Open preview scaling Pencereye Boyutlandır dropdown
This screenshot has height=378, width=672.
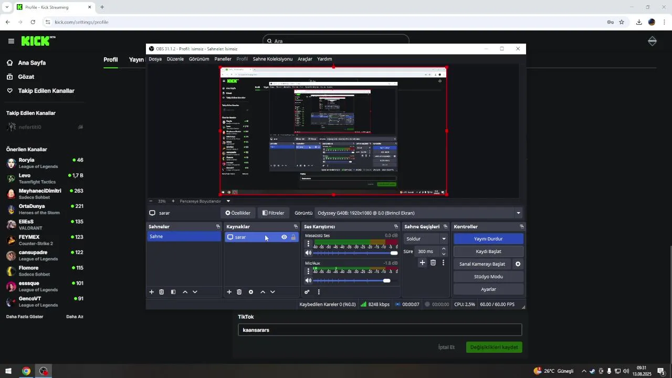(x=205, y=201)
